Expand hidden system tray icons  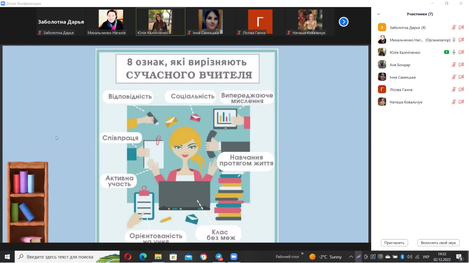[x=351, y=257]
